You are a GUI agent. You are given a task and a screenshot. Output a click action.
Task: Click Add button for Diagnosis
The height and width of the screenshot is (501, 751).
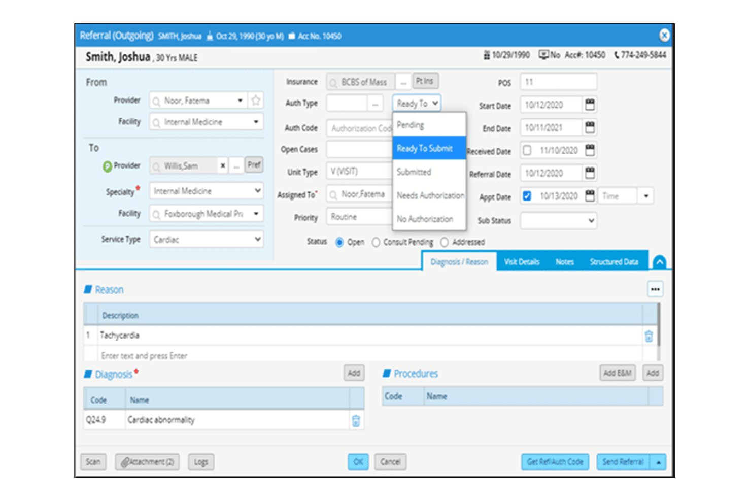pyautogui.click(x=354, y=373)
